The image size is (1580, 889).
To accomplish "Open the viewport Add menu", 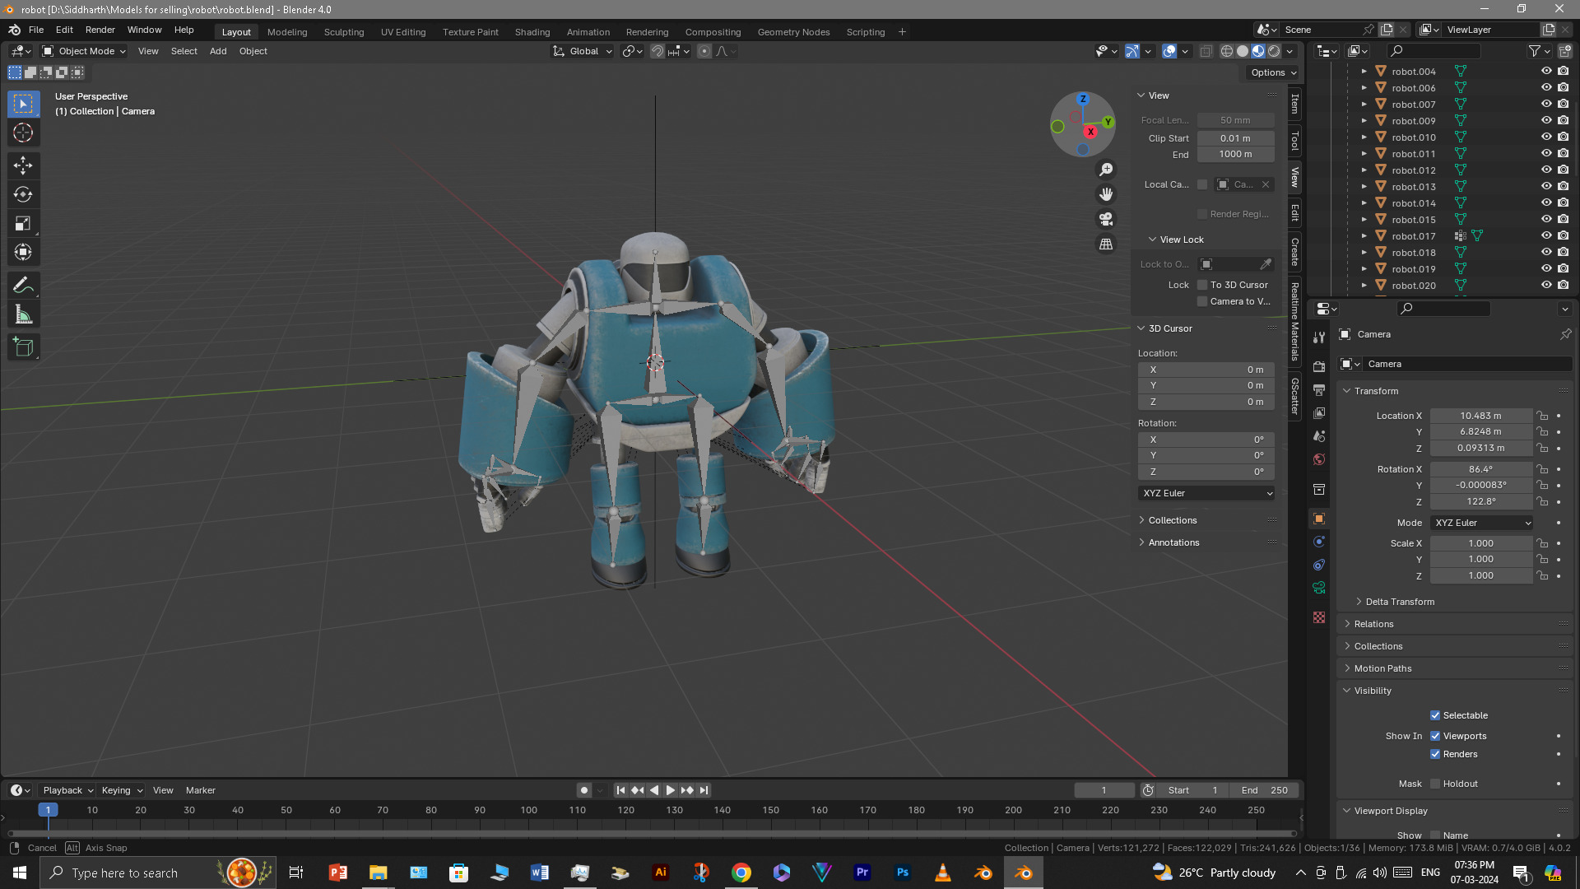I will [x=218, y=51].
